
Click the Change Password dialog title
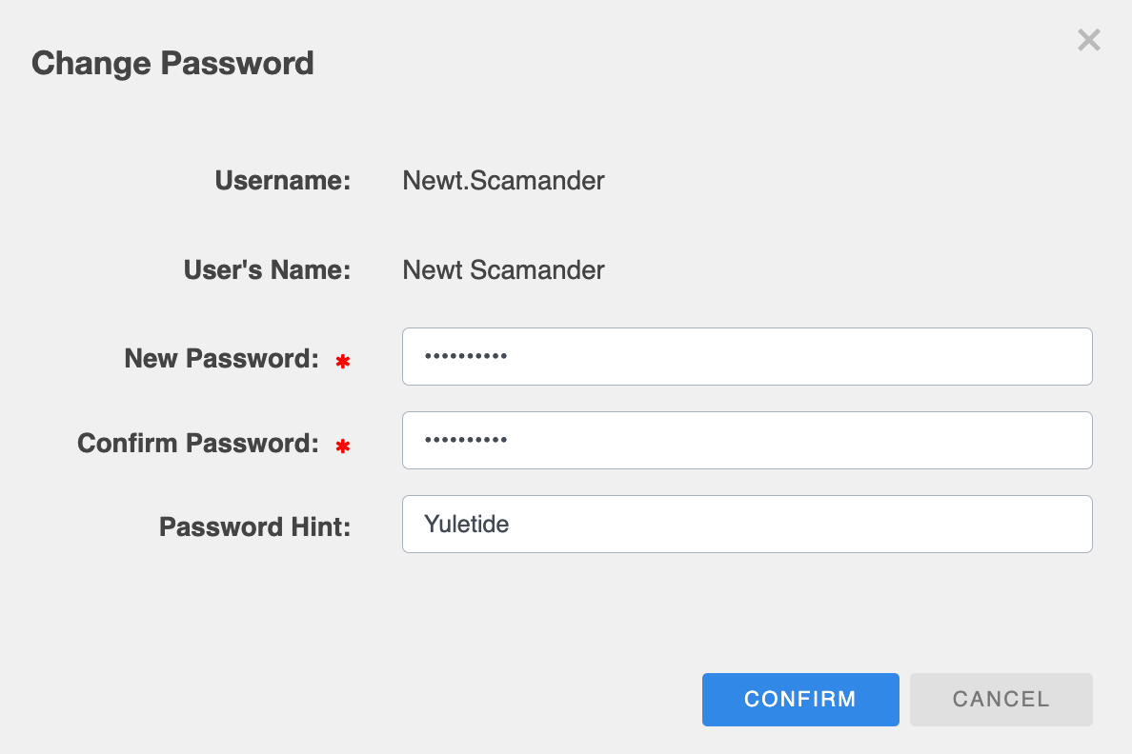click(x=172, y=64)
